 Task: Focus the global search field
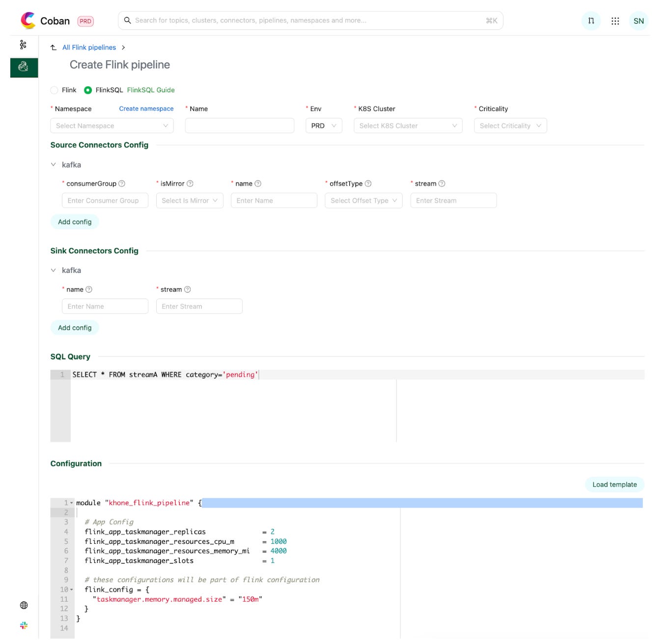310,21
